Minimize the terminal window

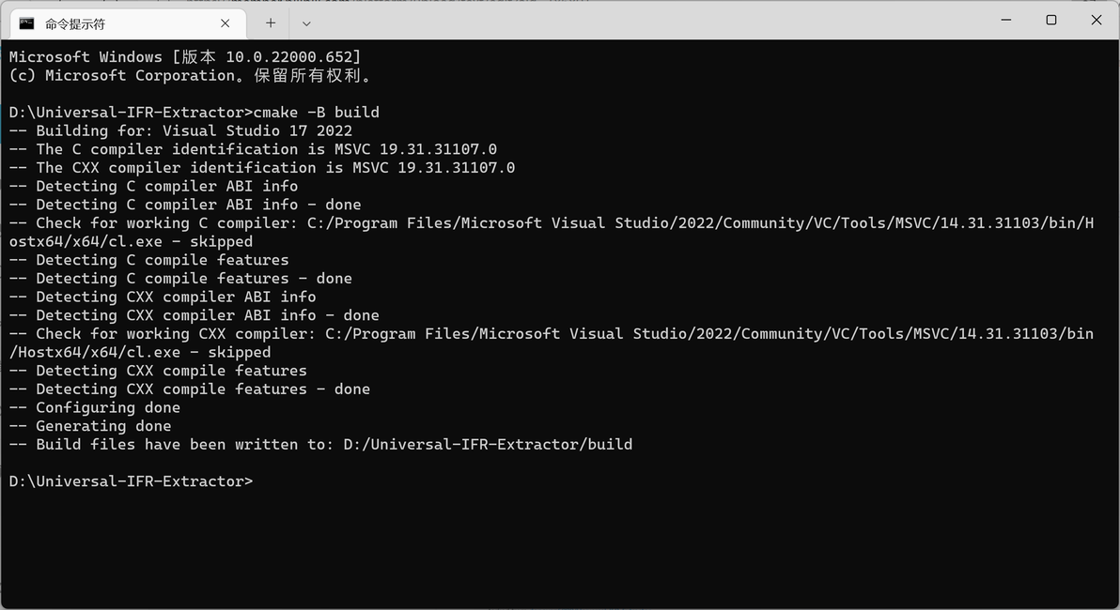(x=1006, y=20)
